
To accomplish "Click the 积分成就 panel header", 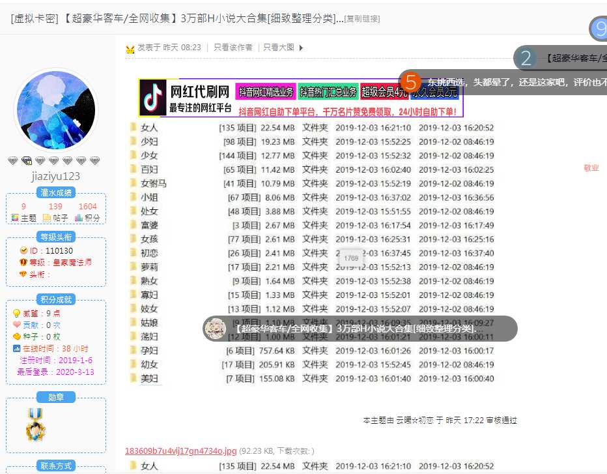I will [x=56, y=299].
